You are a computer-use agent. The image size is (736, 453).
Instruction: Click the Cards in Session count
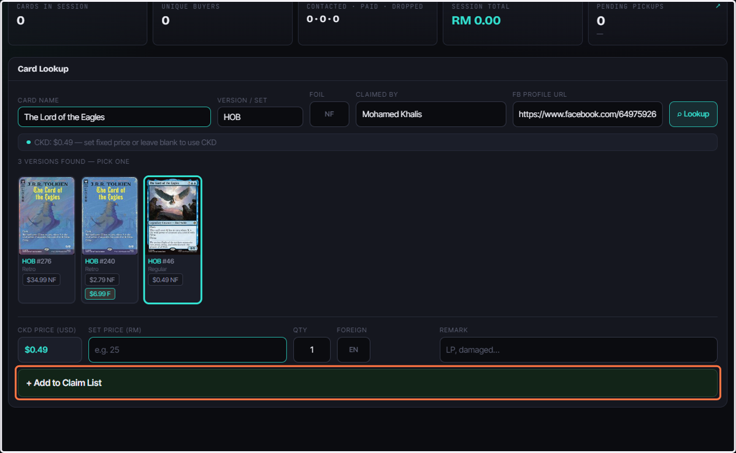(x=21, y=20)
